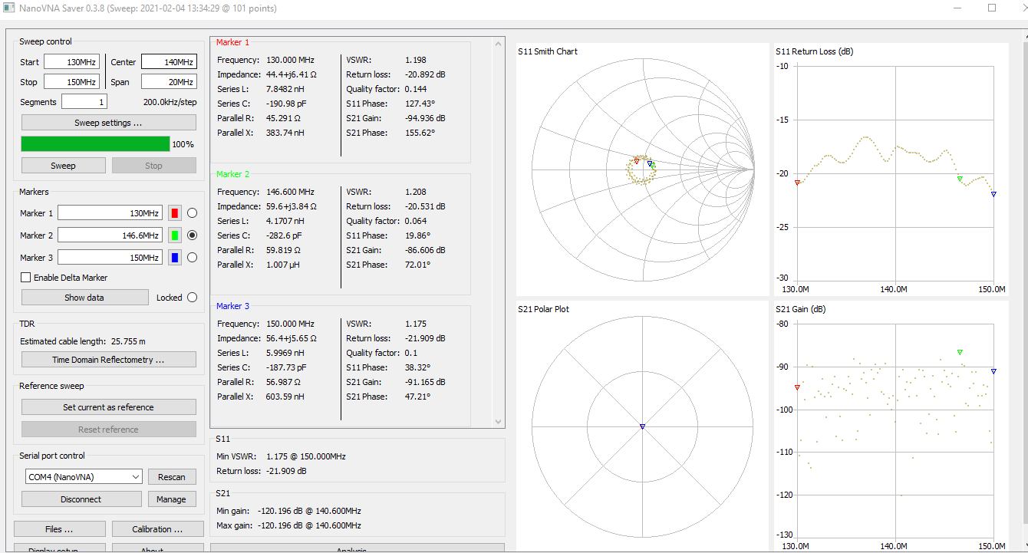The width and height of the screenshot is (1028, 553).
Task: Open the About dialog
Action: tap(157, 548)
